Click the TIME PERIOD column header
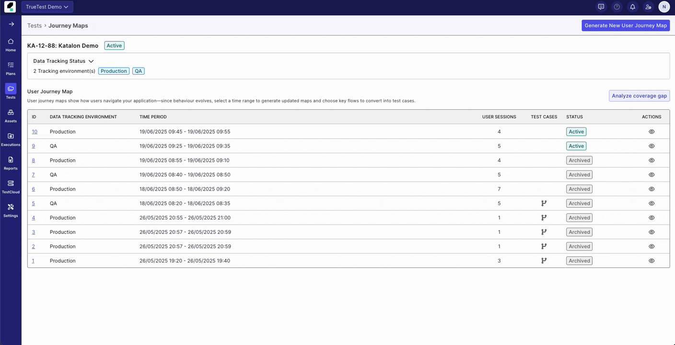The height and width of the screenshot is (345, 675). pyautogui.click(x=153, y=117)
